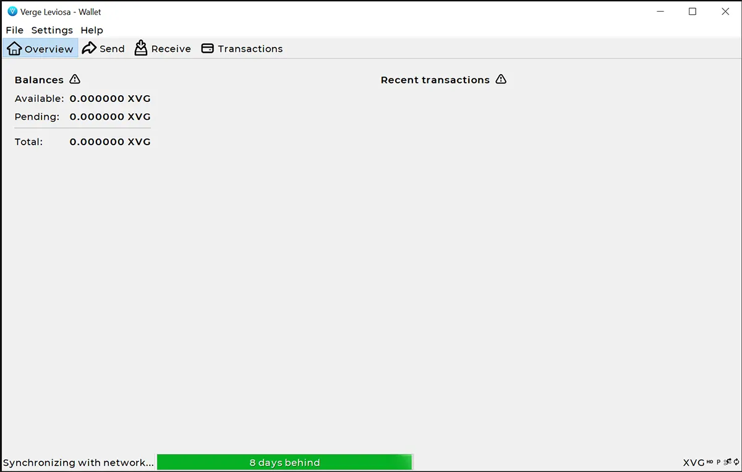Switch to the Send tab
Screen dimensions: 742x472
[103, 48]
